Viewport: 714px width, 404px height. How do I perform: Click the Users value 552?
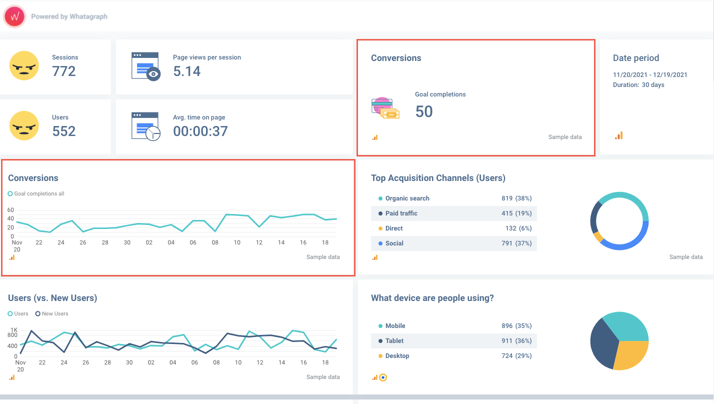click(x=64, y=131)
